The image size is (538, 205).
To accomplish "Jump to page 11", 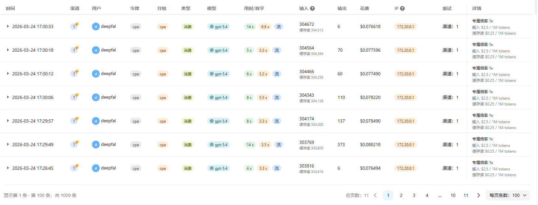I will pos(466,195).
